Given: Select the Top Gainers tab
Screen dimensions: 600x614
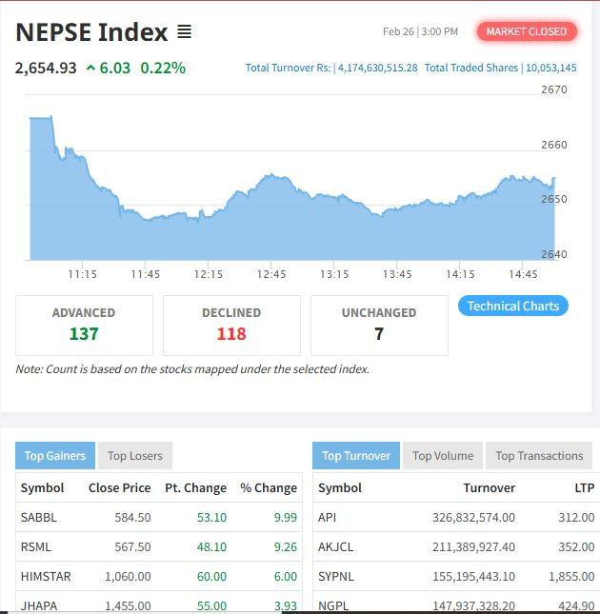Looking at the screenshot, I should click(56, 456).
